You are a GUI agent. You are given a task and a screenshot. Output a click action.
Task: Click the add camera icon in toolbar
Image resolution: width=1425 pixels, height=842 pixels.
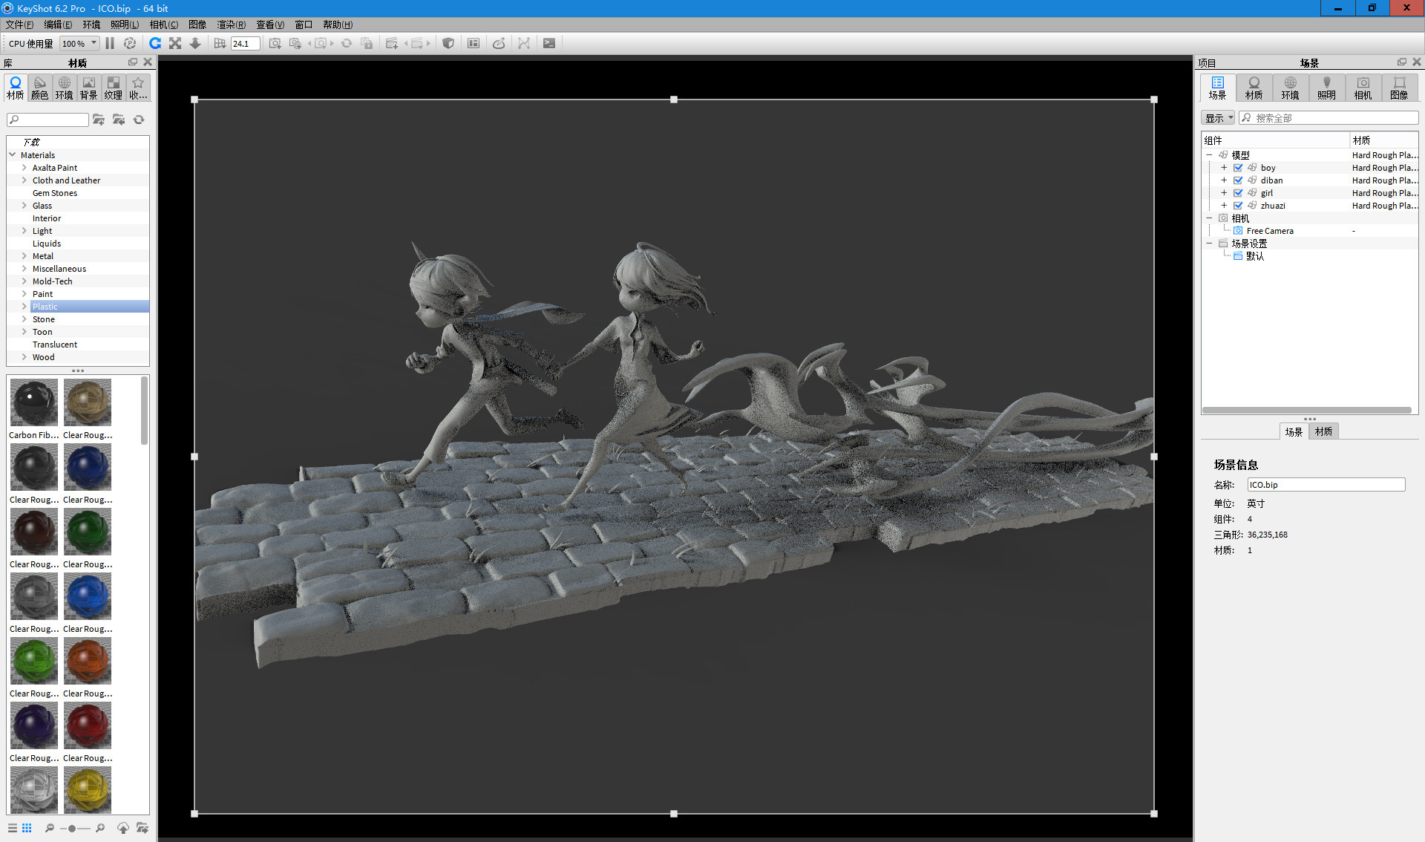click(x=275, y=44)
